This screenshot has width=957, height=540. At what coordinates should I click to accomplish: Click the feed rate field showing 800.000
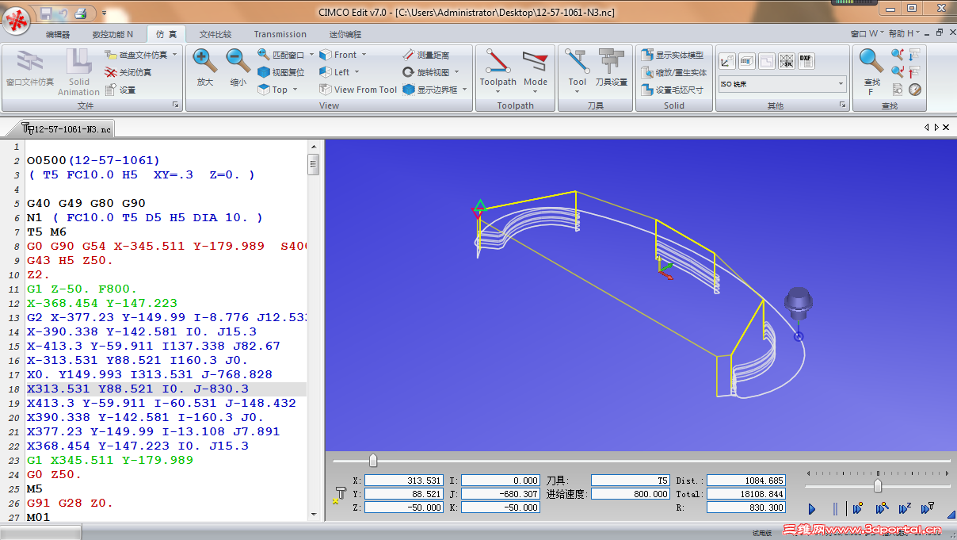coord(631,494)
